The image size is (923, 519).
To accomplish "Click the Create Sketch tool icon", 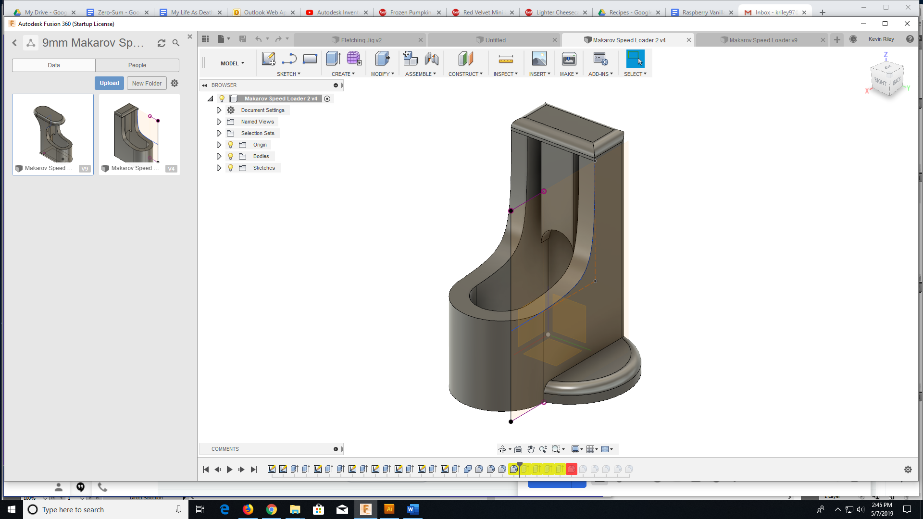I will tap(268, 59).
